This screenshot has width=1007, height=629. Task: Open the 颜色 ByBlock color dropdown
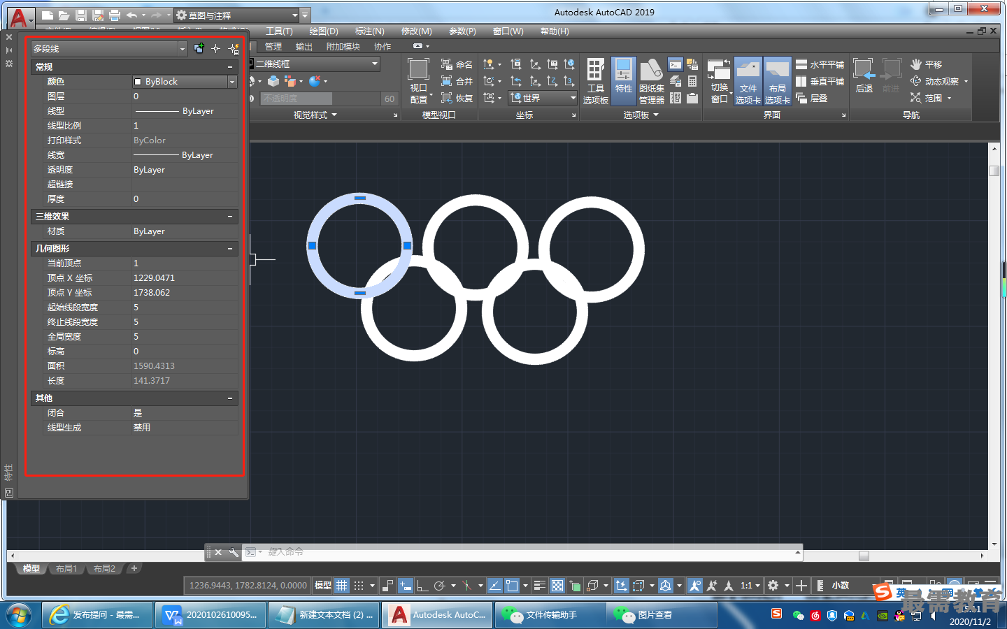point(233,82)
